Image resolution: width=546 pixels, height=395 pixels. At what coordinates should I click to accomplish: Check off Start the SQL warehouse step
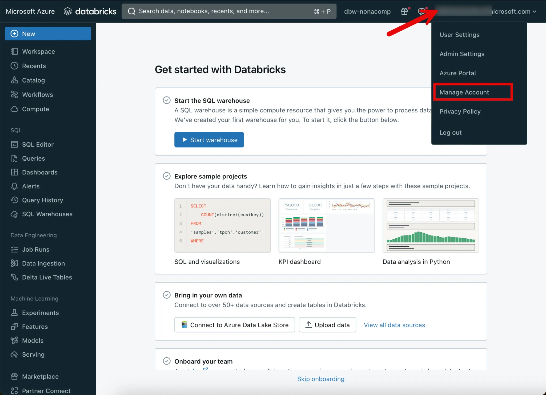tap(167, 100)
